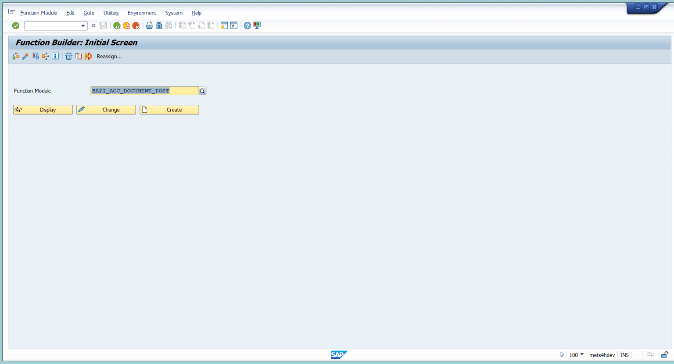Click the Delete trash can icon

pyautogui.click(x=69, y=56)
